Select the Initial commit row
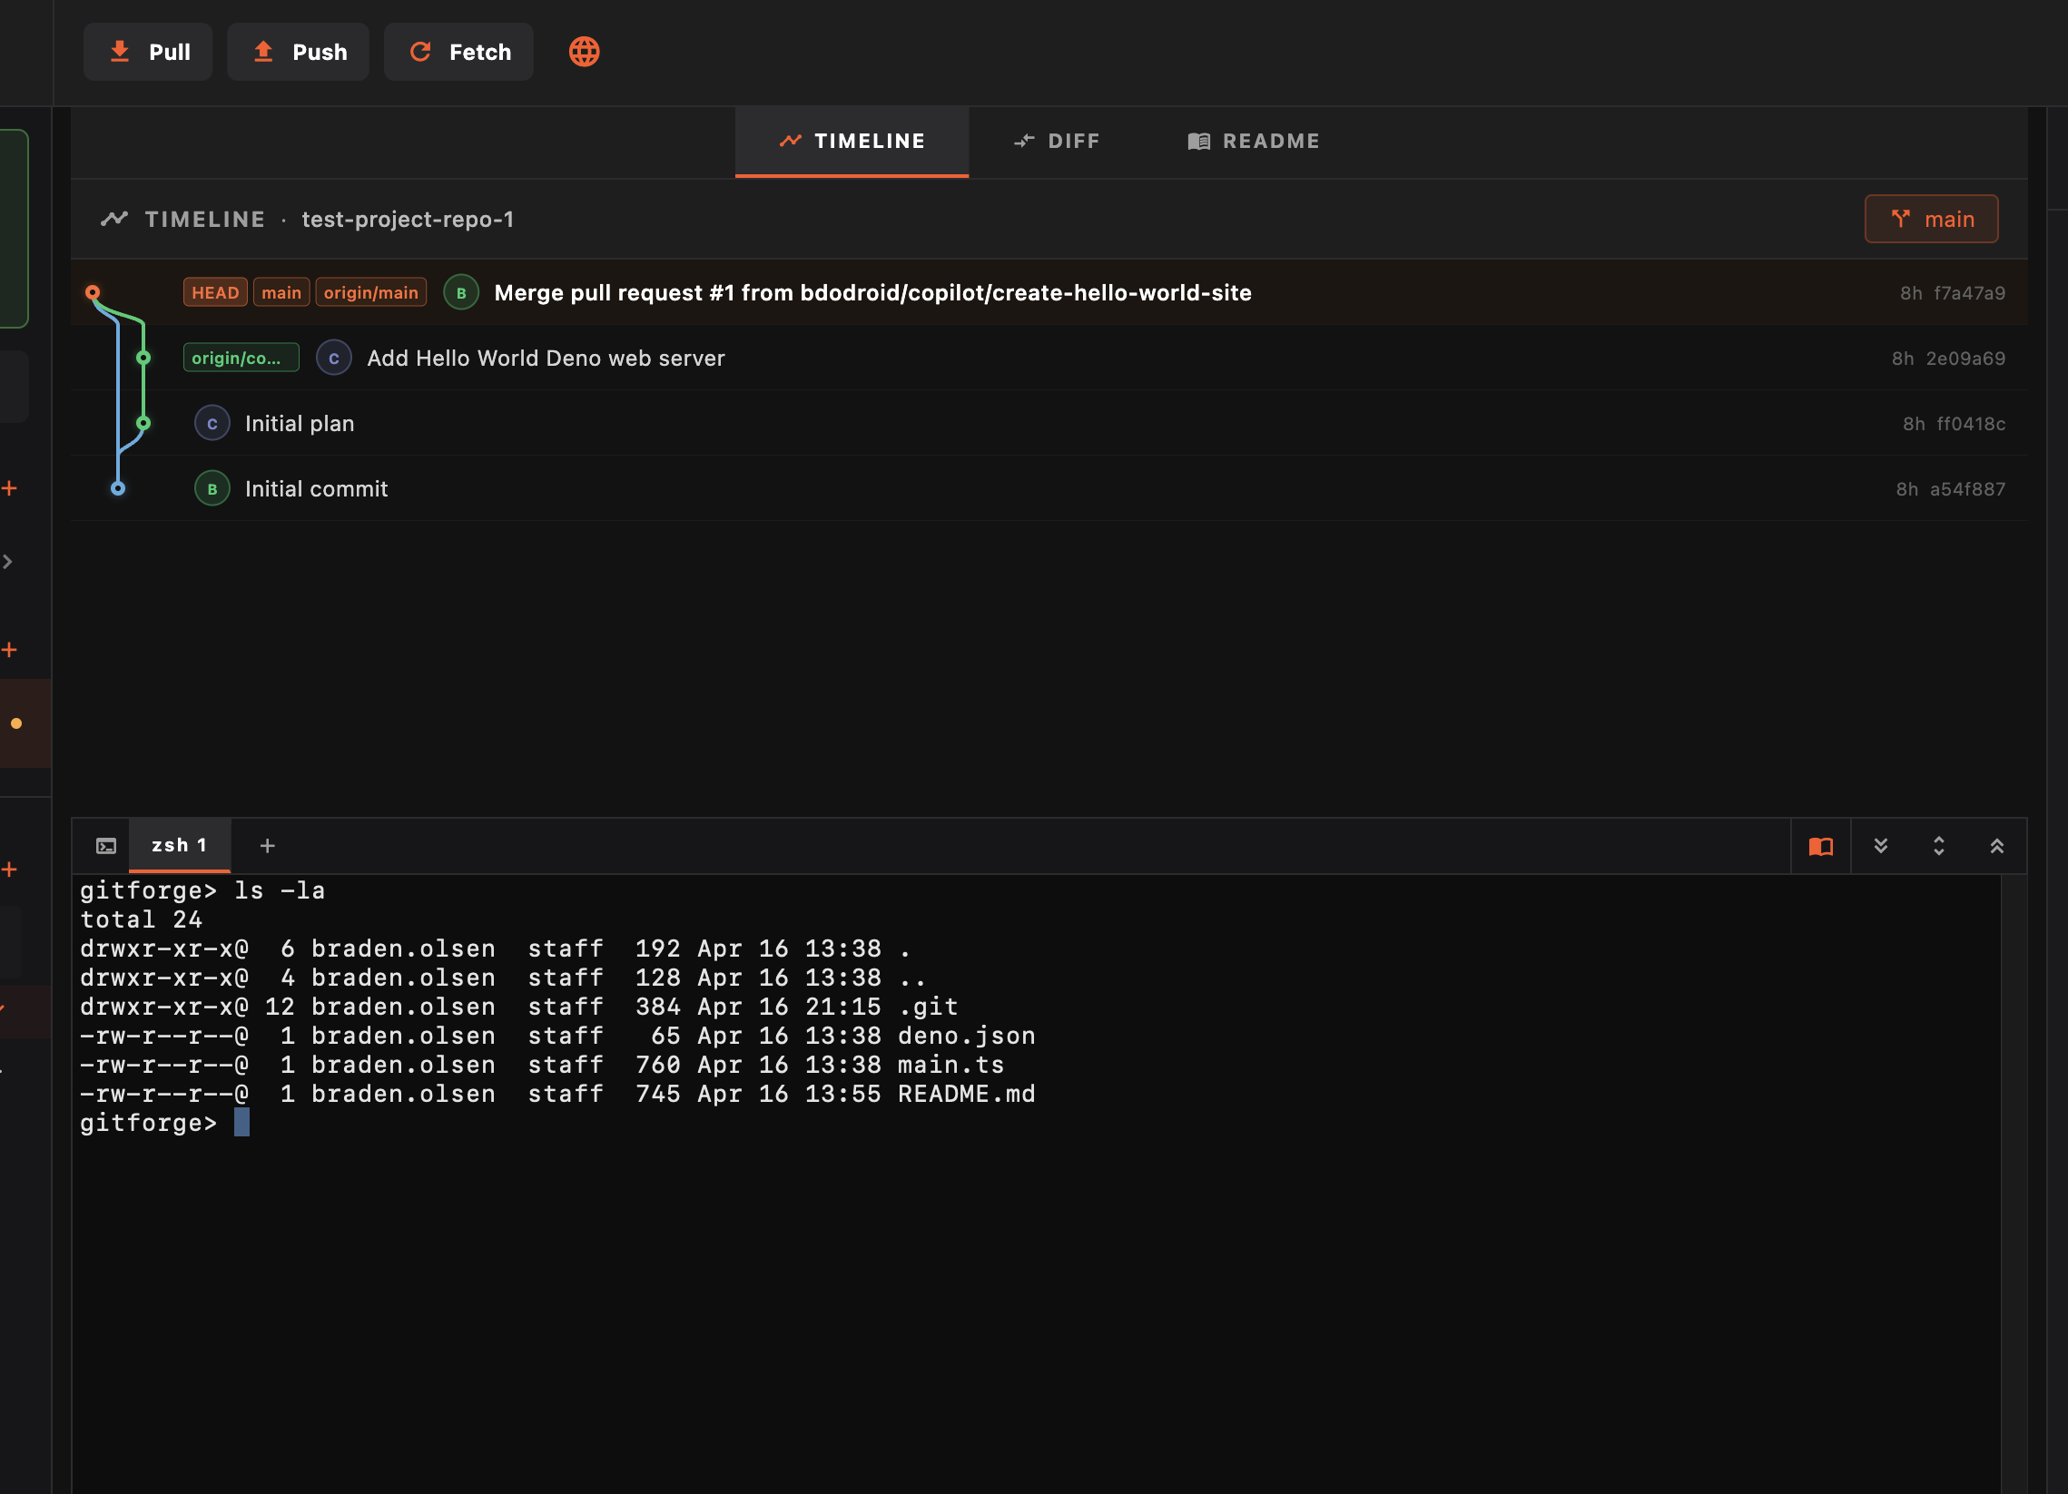The image size is (2068, 1494). click(x=1049, y=488)
